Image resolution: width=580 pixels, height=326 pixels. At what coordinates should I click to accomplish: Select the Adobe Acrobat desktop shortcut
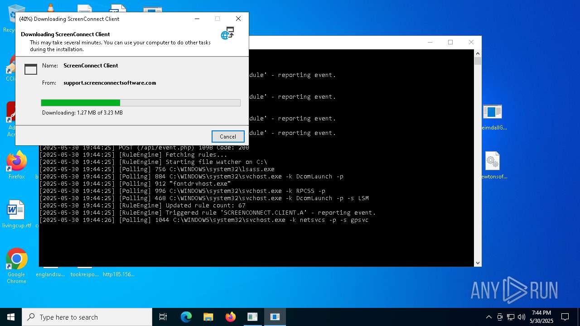click(x=10, y=119)
